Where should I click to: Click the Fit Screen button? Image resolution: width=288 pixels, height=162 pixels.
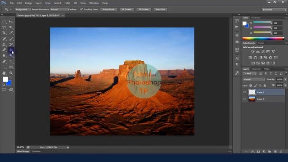pyautogui.click(x=126, y=9)
